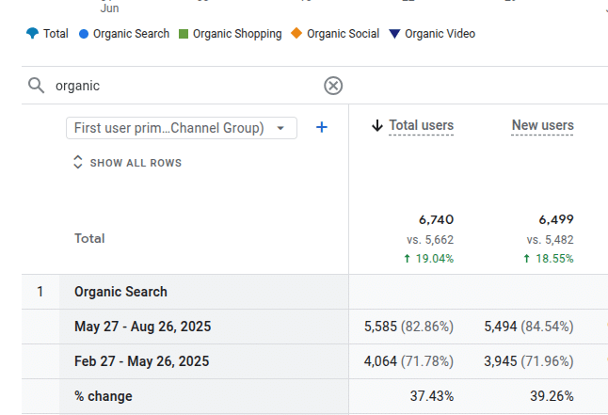Click the 39.26% change cell

pyautogui.click(x=552, y=396)
